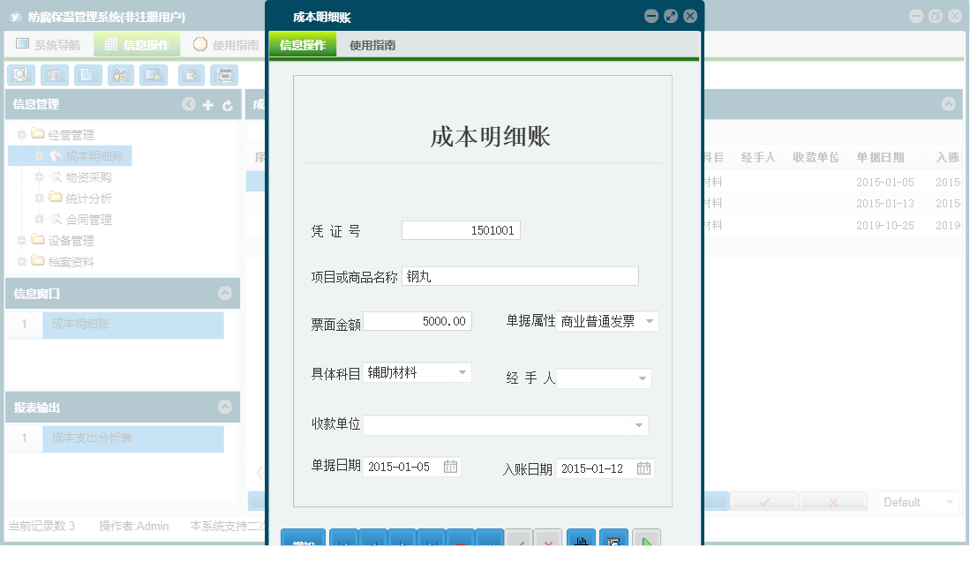Collapse the 信息窗口 panel
The image size is (970, 569).
227,295
